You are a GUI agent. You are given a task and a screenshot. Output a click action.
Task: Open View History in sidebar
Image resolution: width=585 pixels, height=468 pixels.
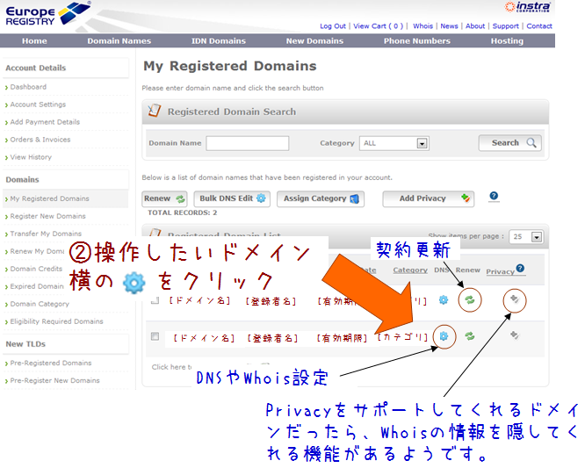click(31, 157)
